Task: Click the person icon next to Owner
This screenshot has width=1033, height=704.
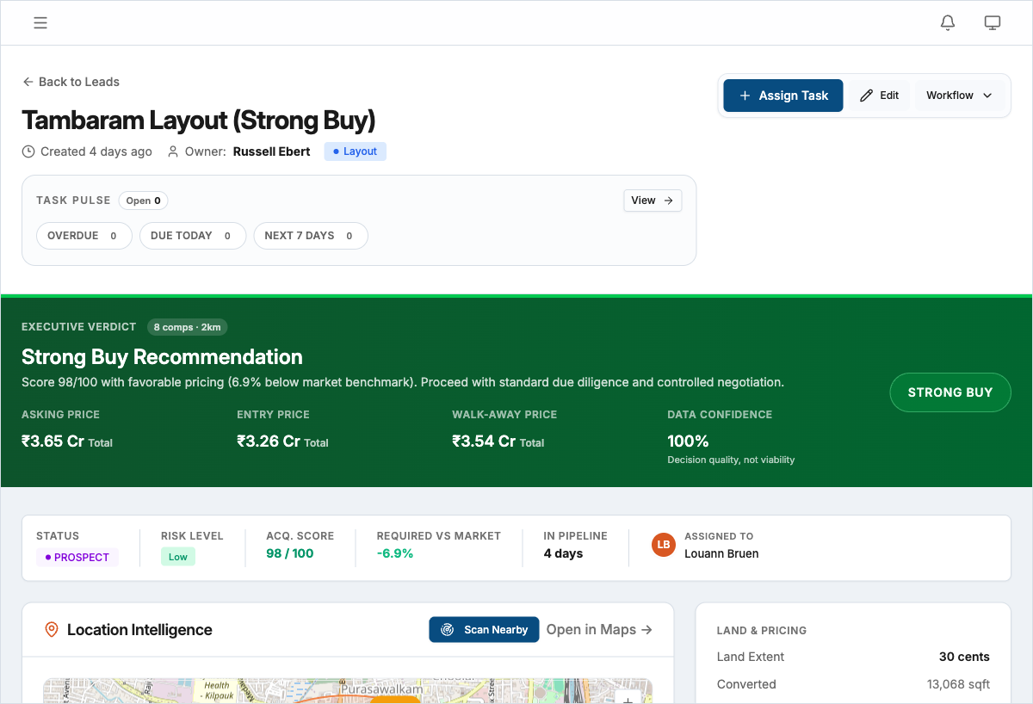Action: [173, 151]
